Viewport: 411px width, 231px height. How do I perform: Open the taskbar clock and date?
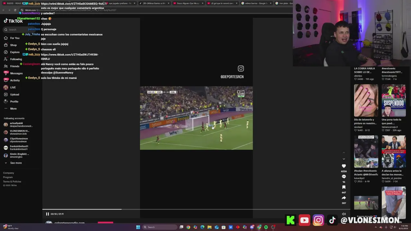pyautogui.click(x=404, y=227)
